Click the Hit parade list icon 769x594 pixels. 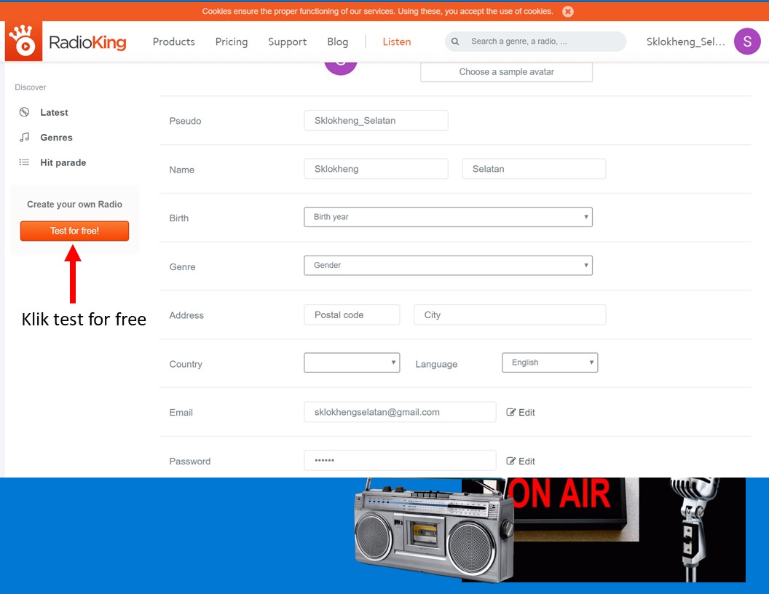click(24, 162)
